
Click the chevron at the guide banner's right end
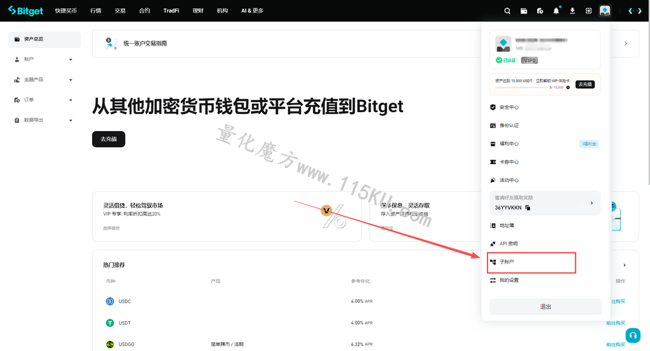(x=625, y=44)
